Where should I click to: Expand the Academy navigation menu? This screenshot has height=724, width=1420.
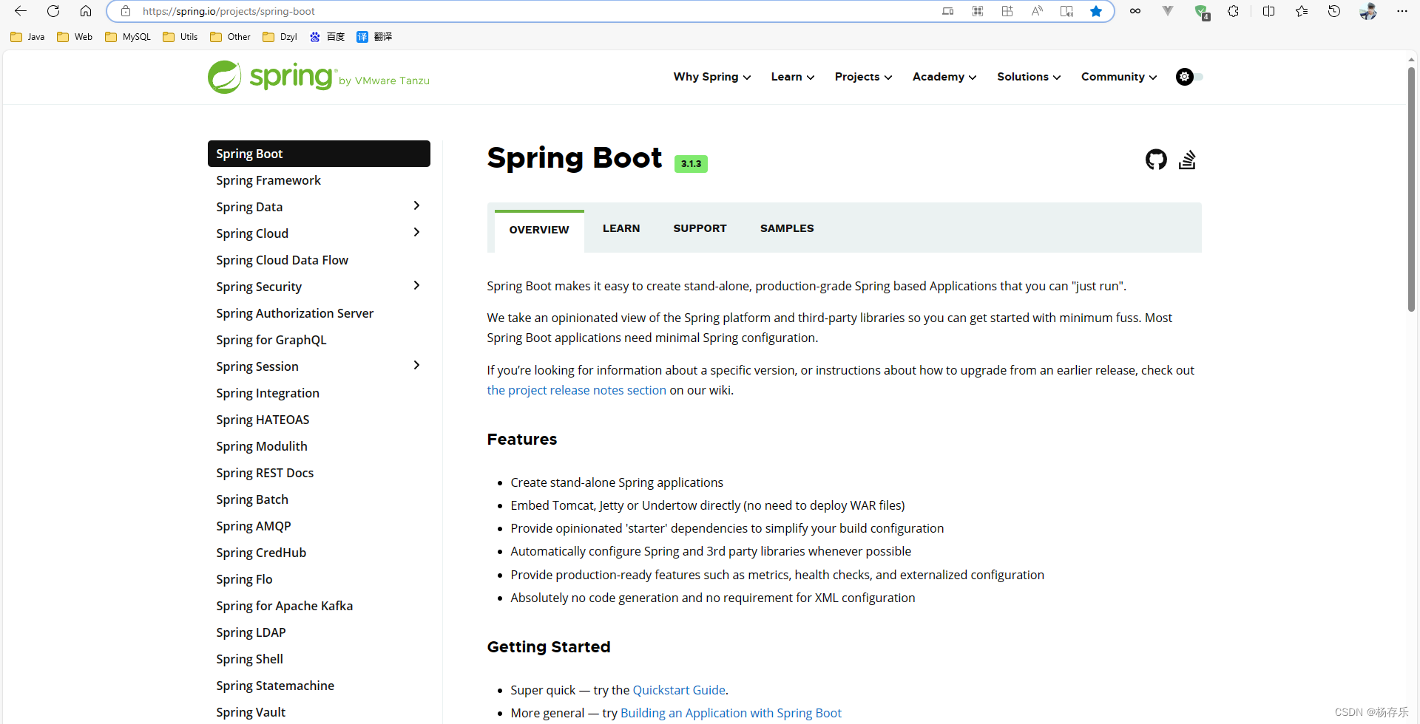(944, 77)
